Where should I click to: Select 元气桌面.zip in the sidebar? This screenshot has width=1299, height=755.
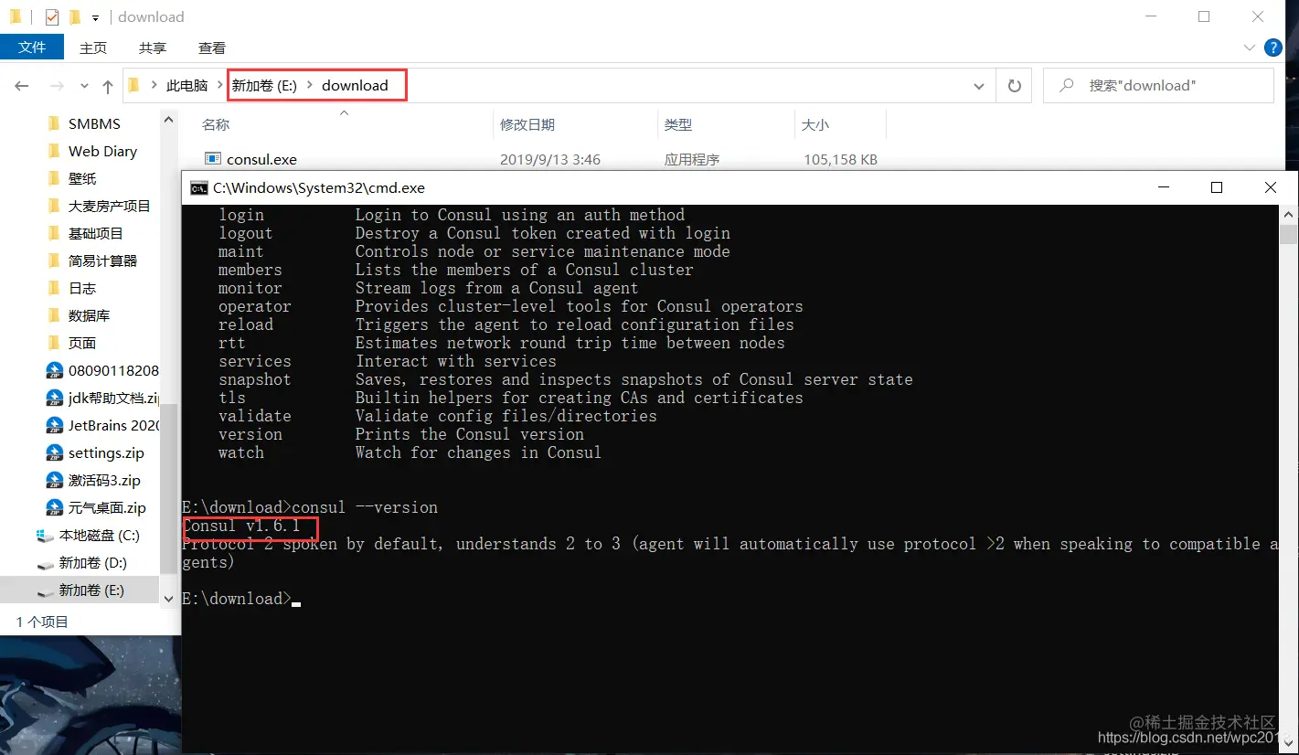107,507
